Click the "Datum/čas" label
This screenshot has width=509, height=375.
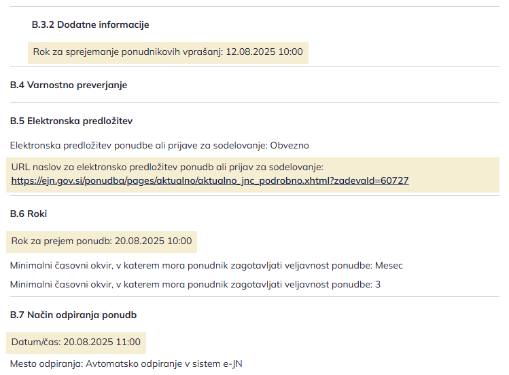click(x=36, y=342)
